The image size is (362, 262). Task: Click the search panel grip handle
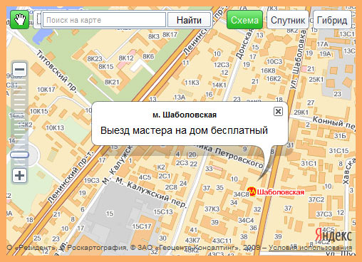pyautogui.click(x=38, y=20)
